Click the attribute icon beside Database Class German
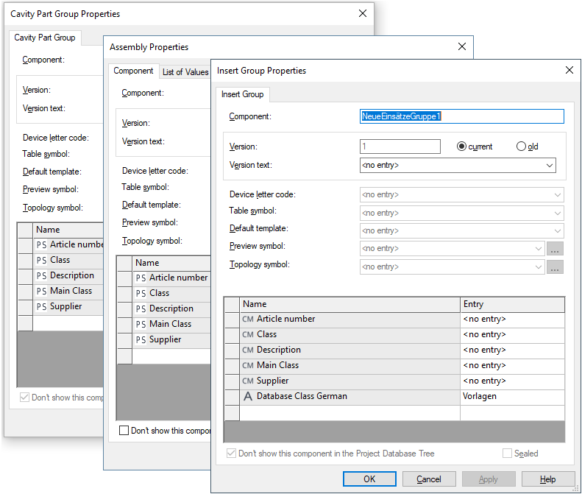This screenshot has height=494, width=582. (x=248, y=397)
